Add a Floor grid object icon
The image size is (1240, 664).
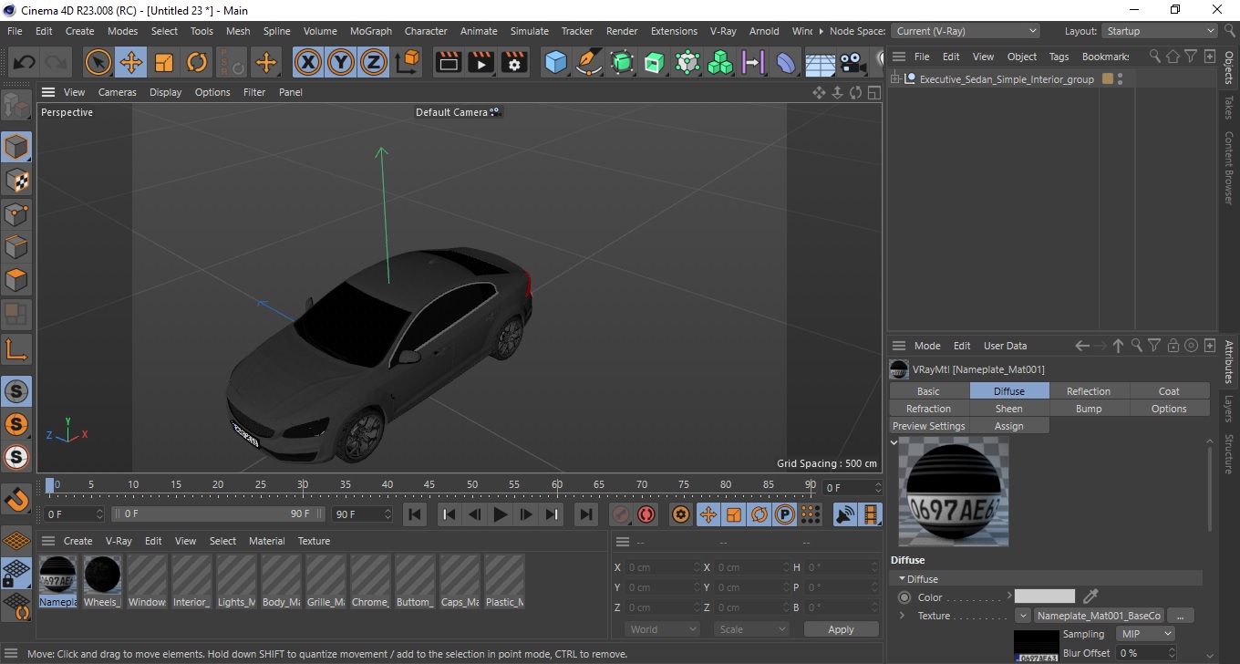[x=820, y=64]
